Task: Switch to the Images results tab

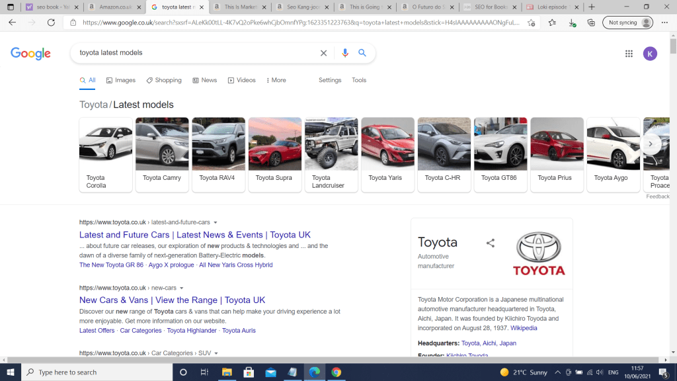Action: click(x=121, y=80)
